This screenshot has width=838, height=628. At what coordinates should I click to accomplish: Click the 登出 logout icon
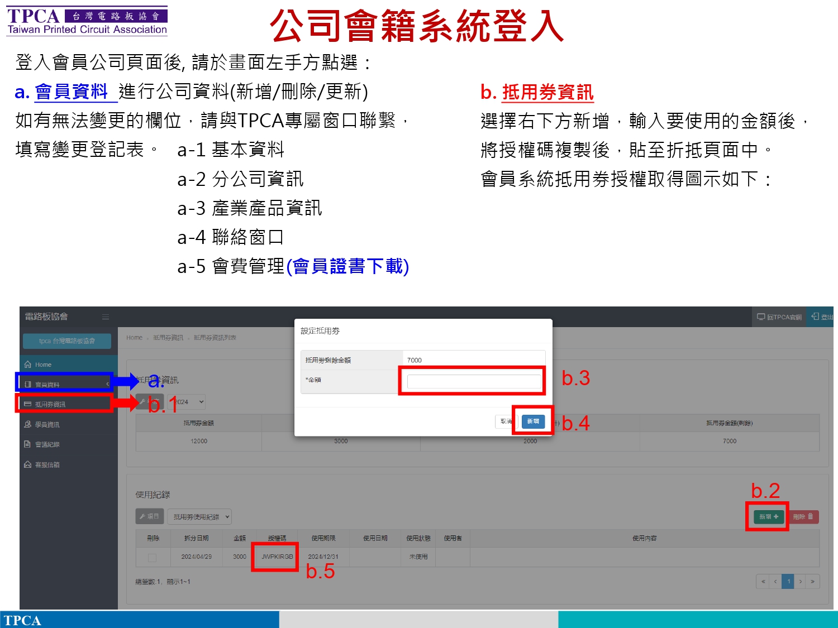click(815, 316)
